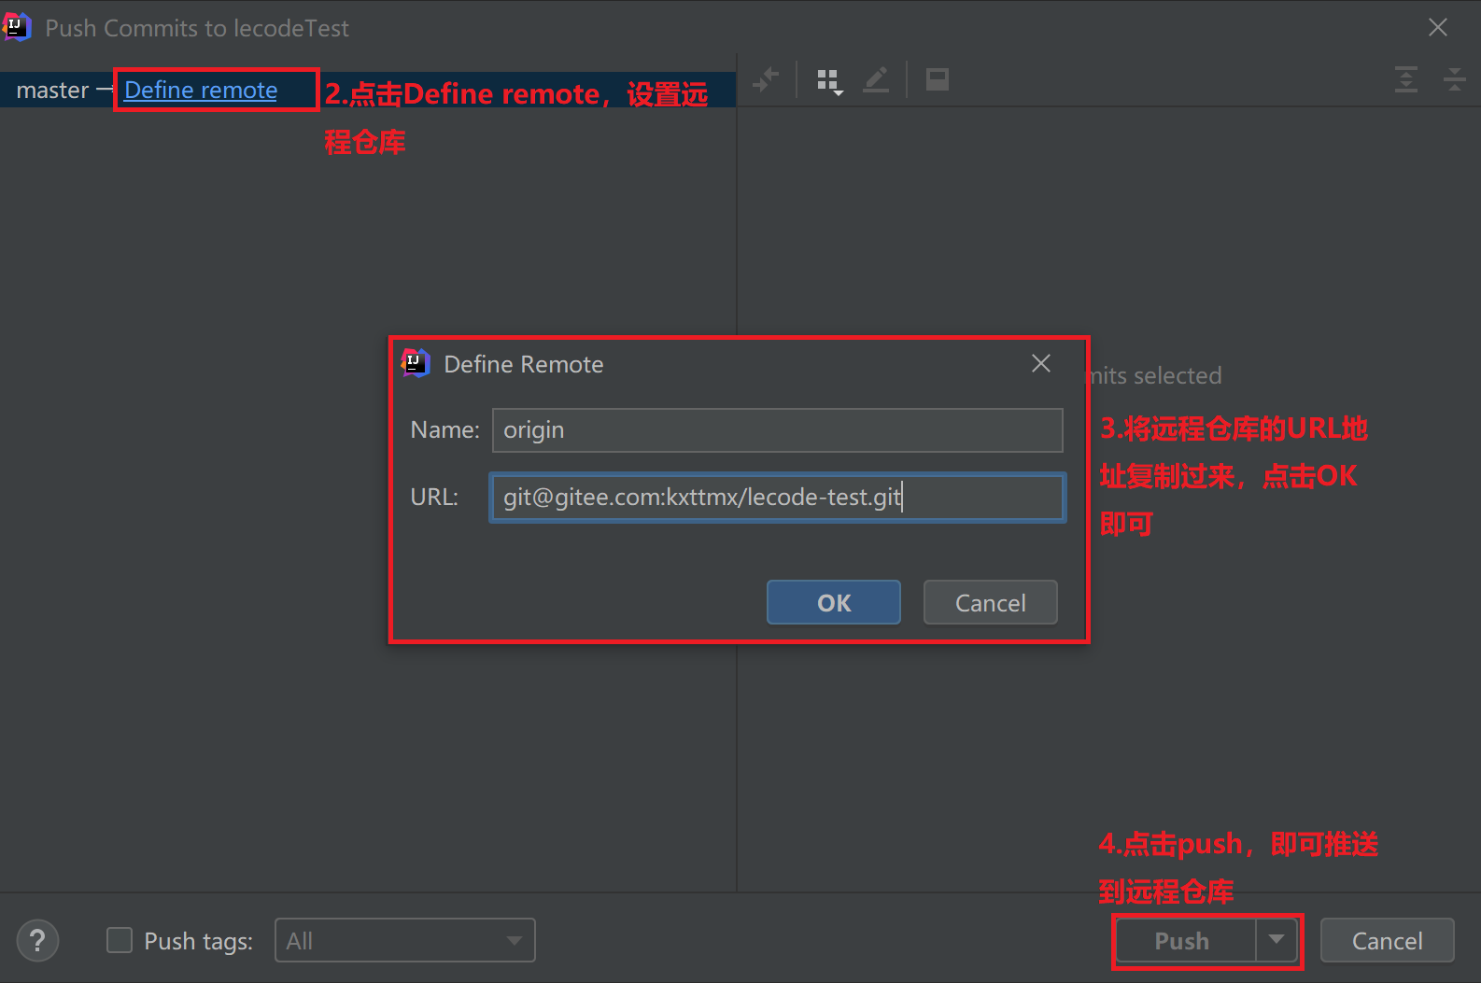Close the Define Remote dialog
The image size is (1481, 983).
[x=1041, y=363]
